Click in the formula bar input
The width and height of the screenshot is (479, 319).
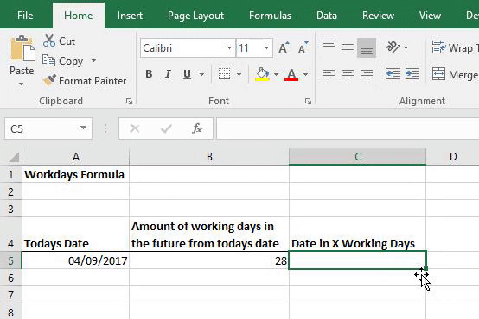348,128
